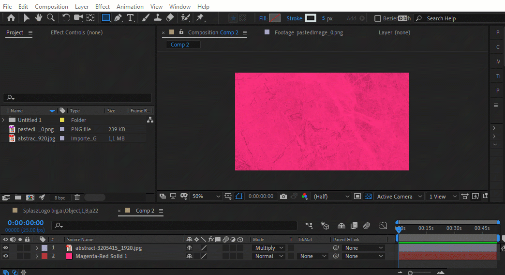Open the Composition menu
This screenshot has width=505, height=275.
51,6
